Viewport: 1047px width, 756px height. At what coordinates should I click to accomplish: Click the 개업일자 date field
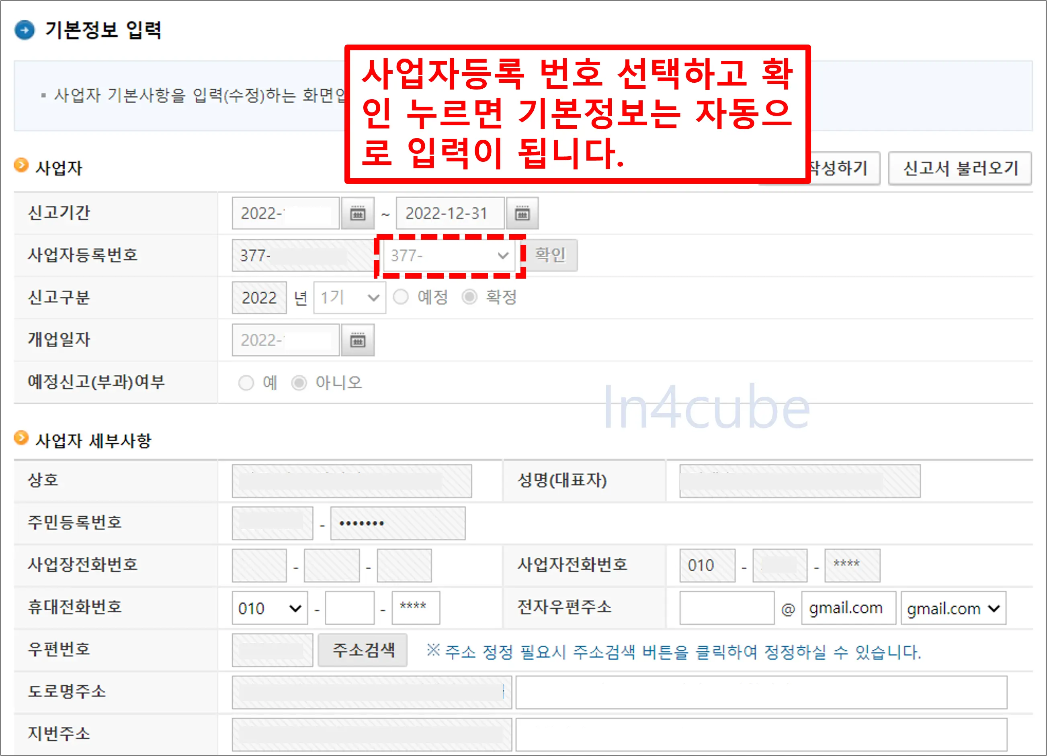pyautogui.click(x=286, y=340)
